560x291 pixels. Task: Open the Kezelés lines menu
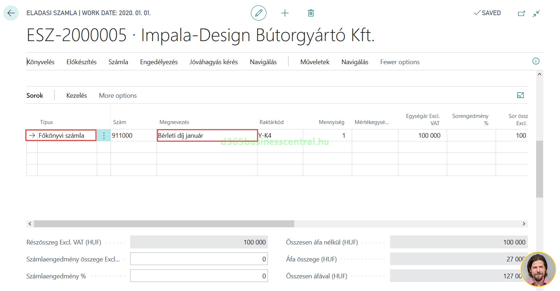[x=77, y=96]
